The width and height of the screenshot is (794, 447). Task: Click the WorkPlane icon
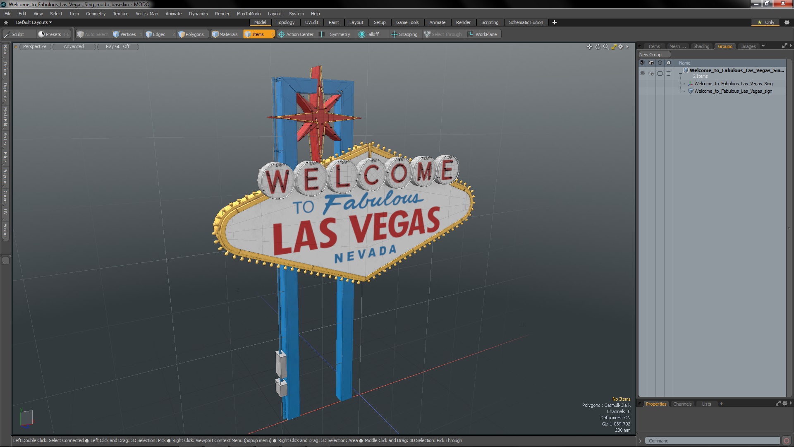coord(471,34)
